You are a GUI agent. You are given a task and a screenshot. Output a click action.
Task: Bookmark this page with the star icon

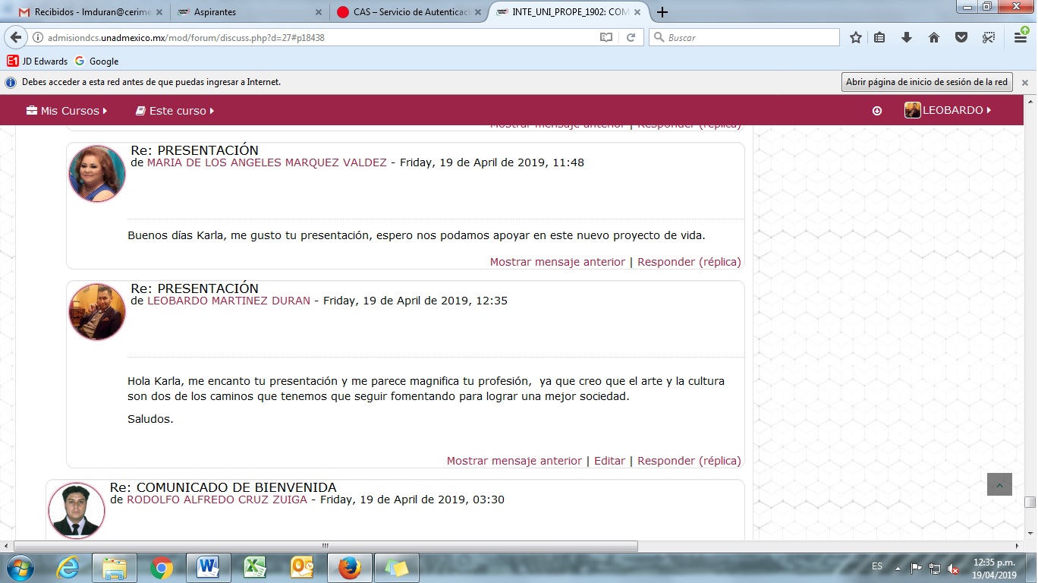point(856,37)
